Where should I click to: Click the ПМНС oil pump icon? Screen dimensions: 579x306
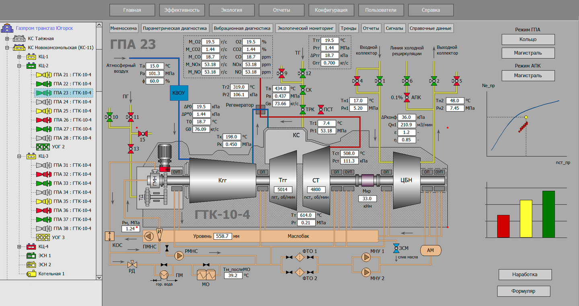tap(149, 236)
